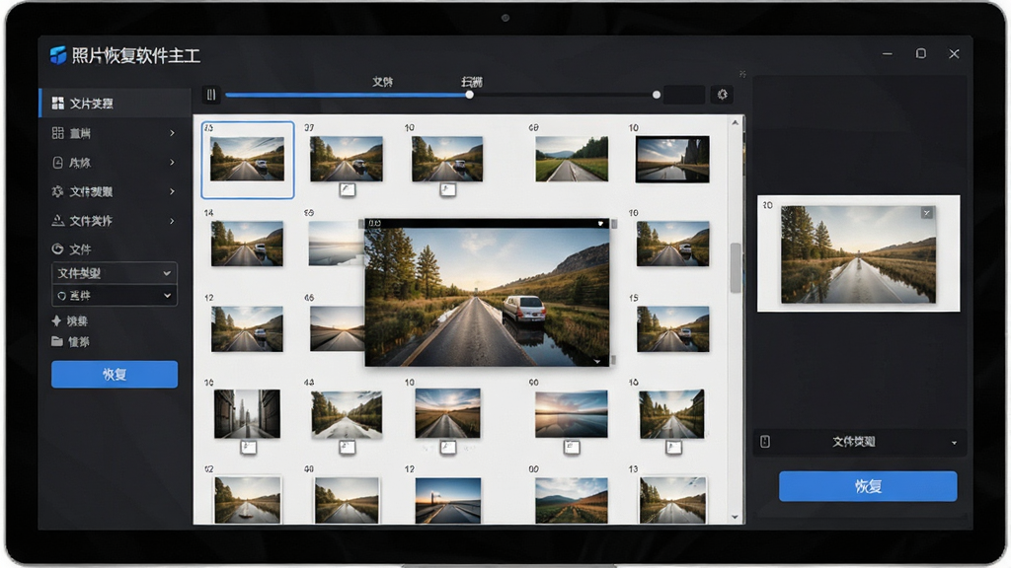This screenshot has width=1011, height=568.
Task: Select the lake sunset thumbnail numbered 90
Action: [x=572, y=414]
